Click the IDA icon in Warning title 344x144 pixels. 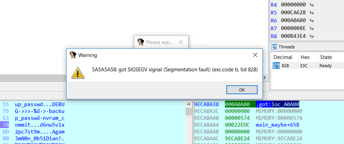click(73, 55)
